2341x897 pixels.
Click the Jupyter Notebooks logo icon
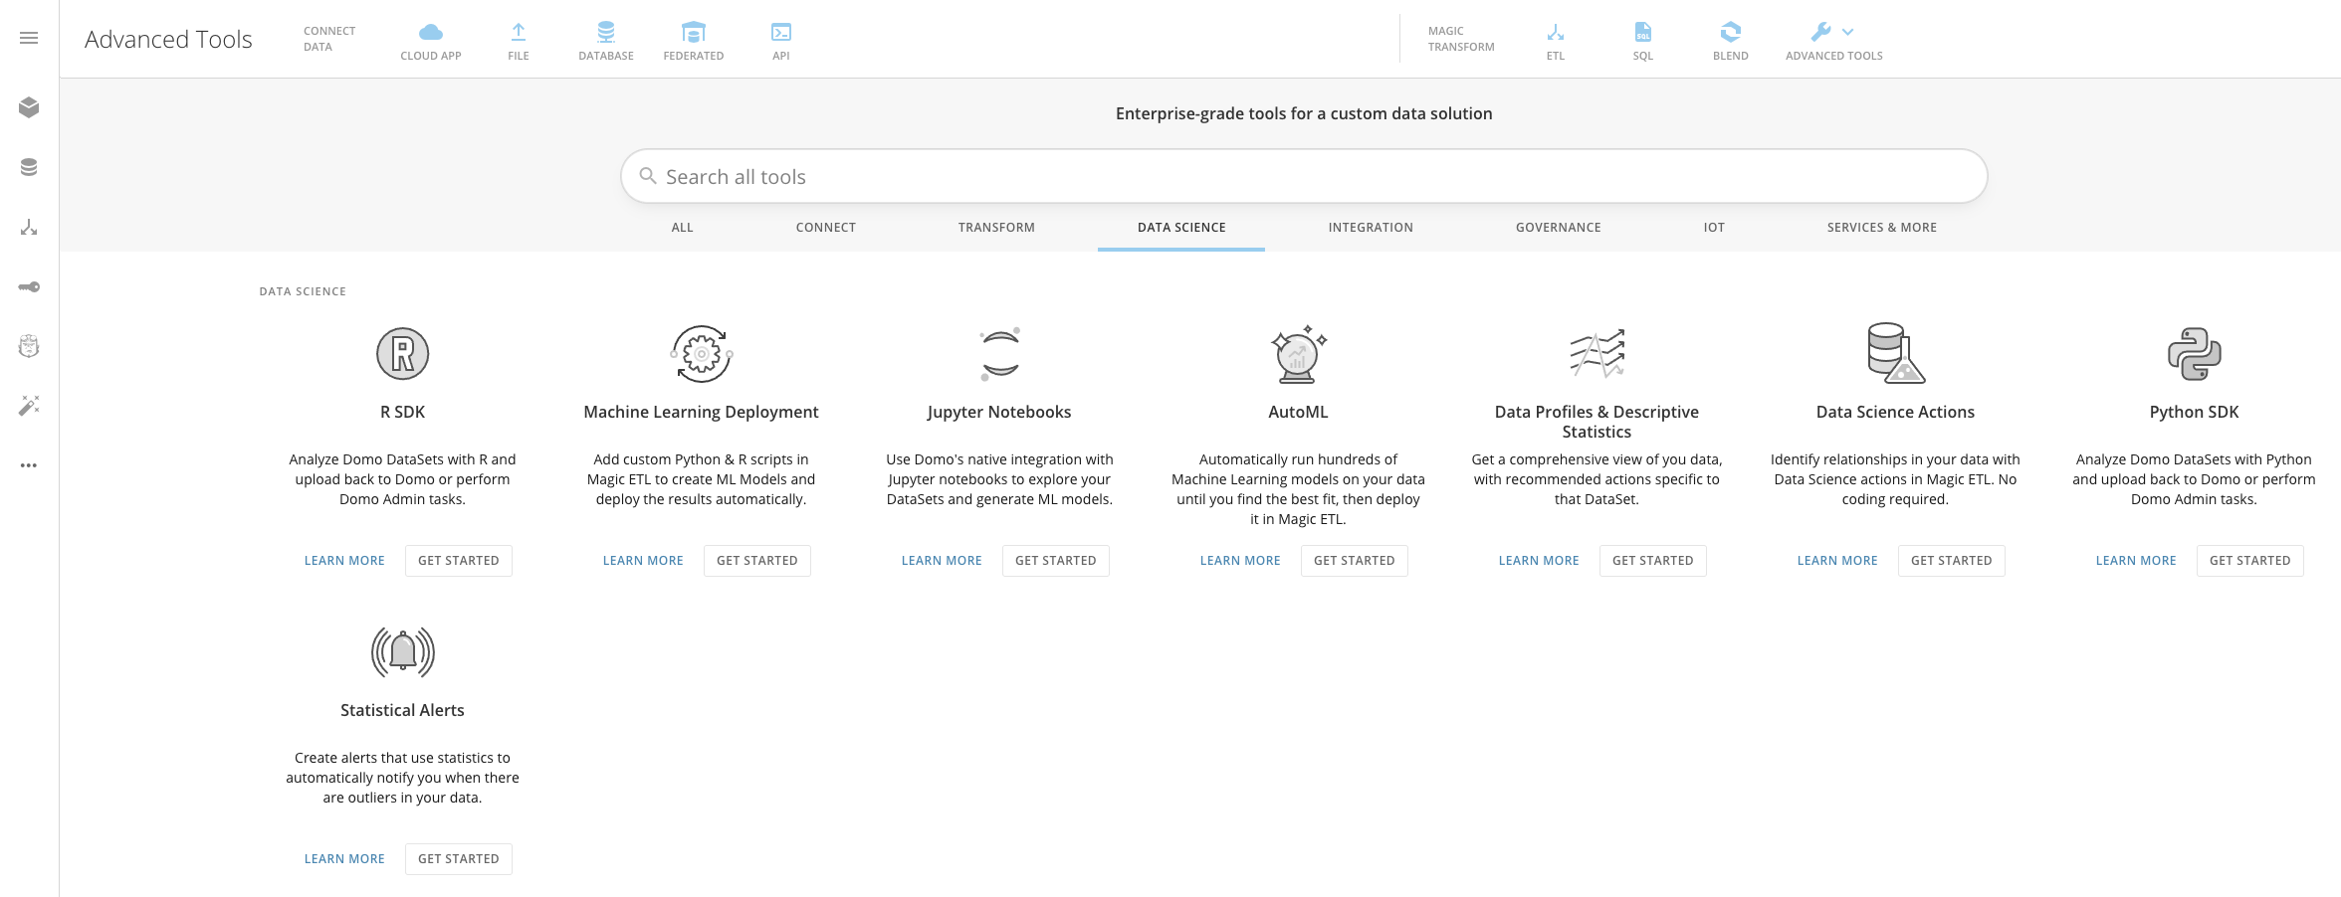click(999, 353)
